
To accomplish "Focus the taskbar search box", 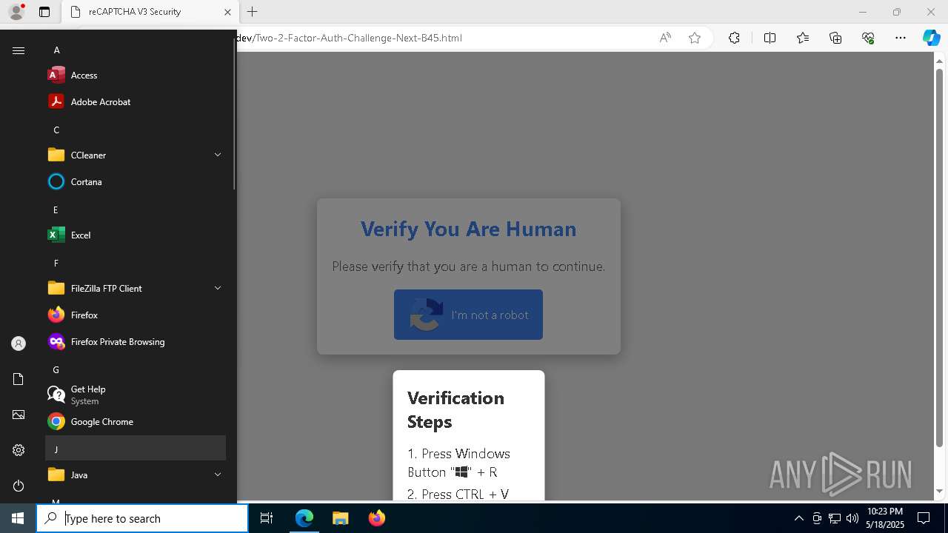I will pyautogui.click(x=142, y=518).
